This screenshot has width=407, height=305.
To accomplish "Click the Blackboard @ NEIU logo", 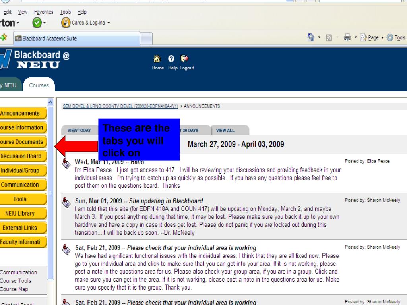I will tap(35, 60).
